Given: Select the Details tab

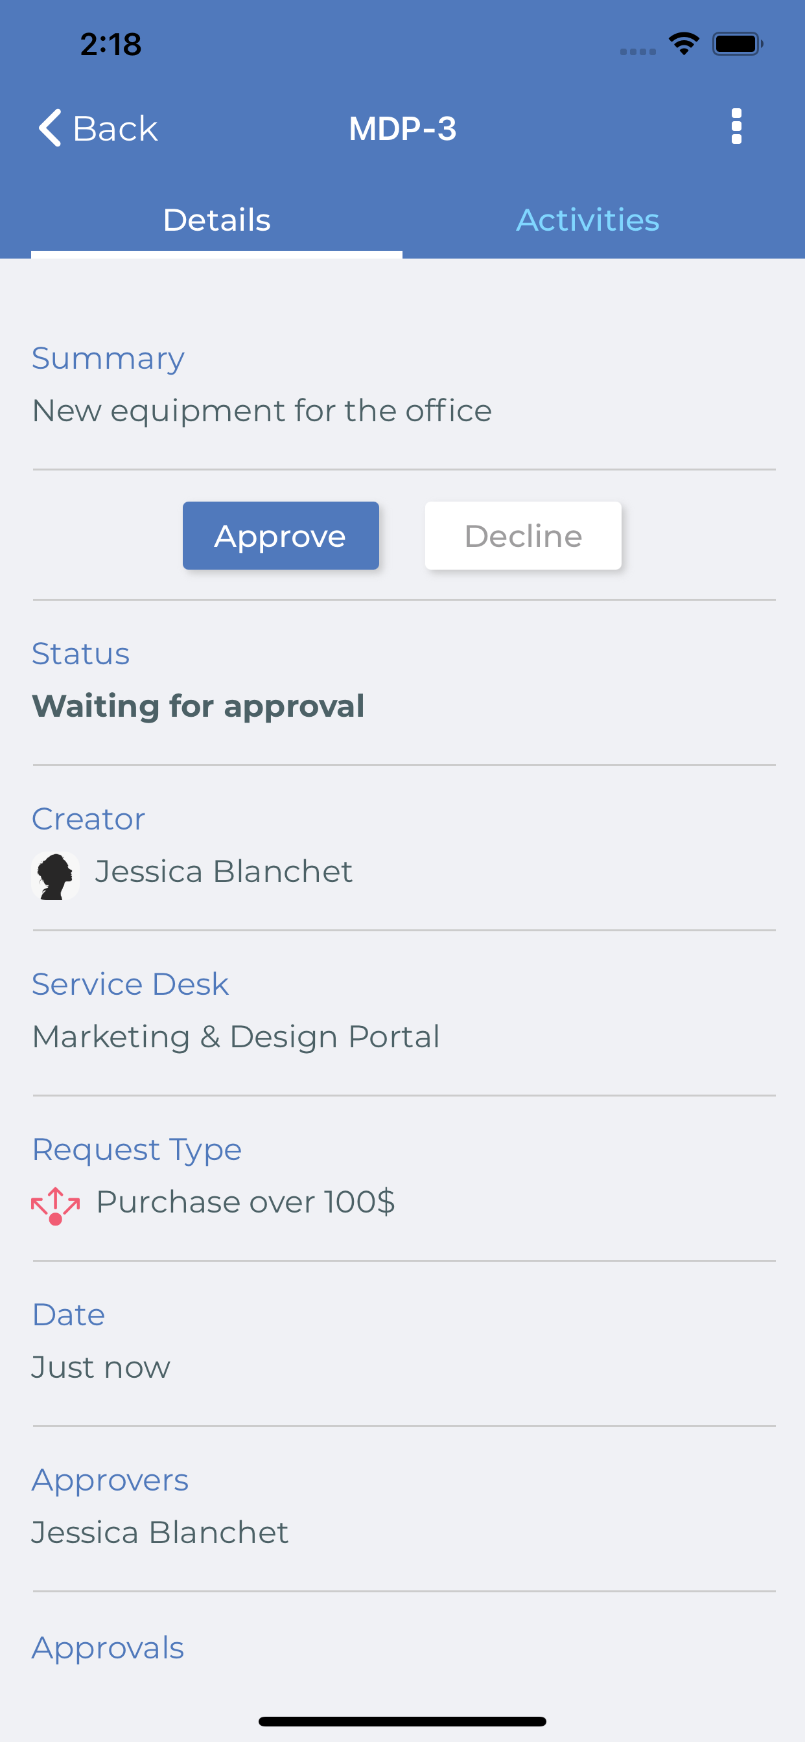Looking at the screenshot, I should click(x=216, y=220).
